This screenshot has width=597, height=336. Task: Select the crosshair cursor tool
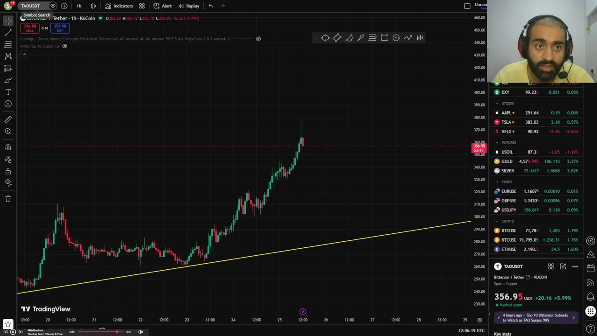pos(8,21)
